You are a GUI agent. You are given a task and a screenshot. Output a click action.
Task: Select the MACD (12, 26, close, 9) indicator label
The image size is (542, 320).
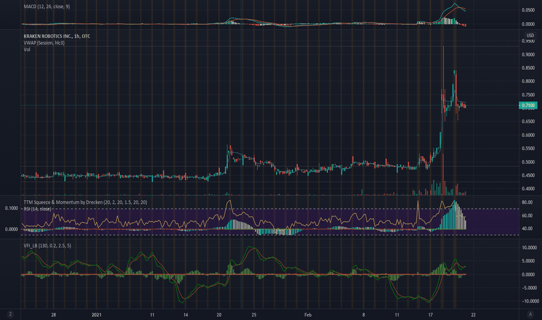pyautogui.click(x=47, y=6)
